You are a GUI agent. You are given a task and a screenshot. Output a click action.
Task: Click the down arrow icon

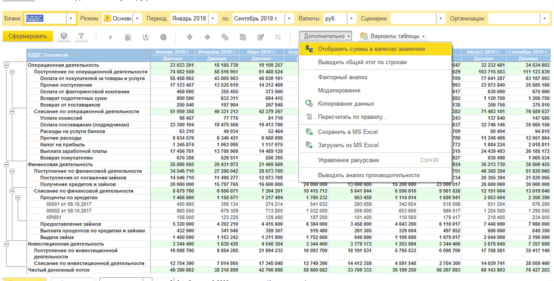tap(207, 37)
